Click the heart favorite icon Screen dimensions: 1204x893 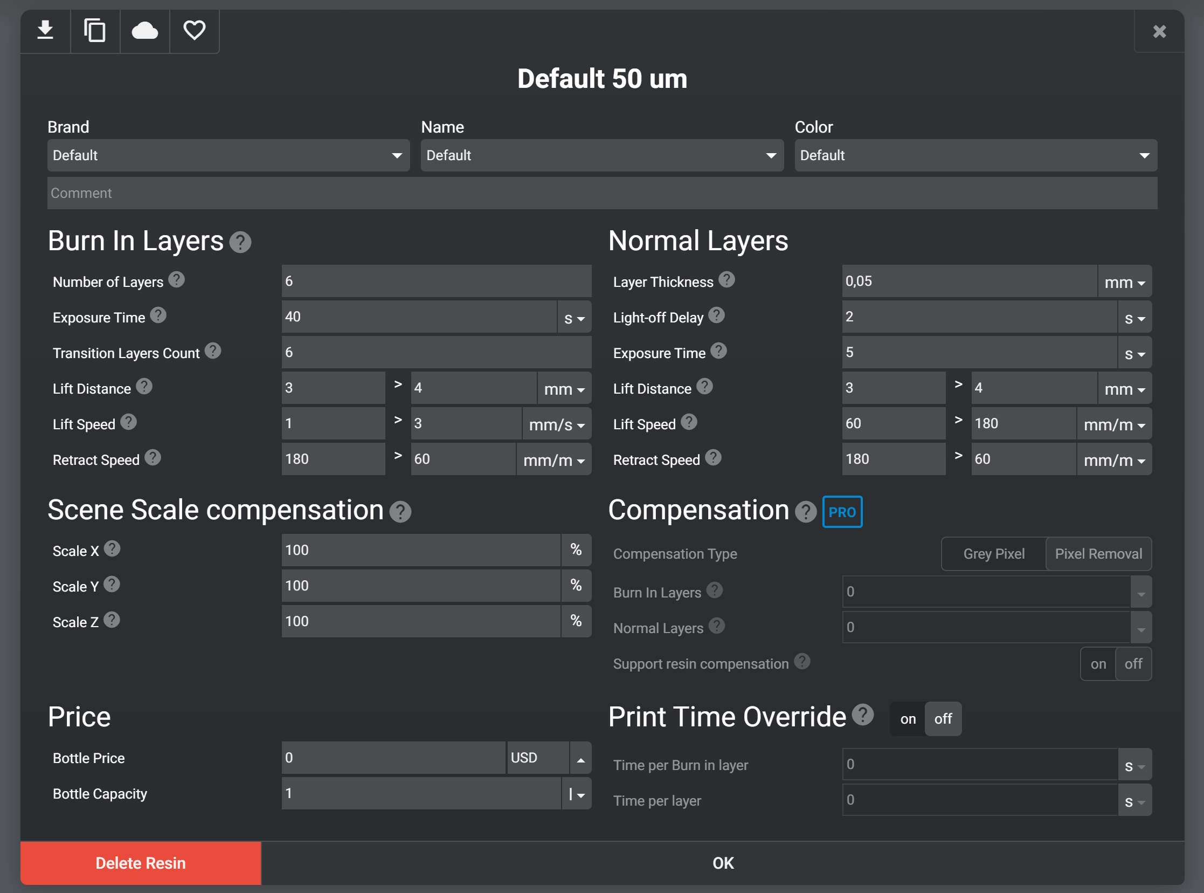click(x=195, y=30)
